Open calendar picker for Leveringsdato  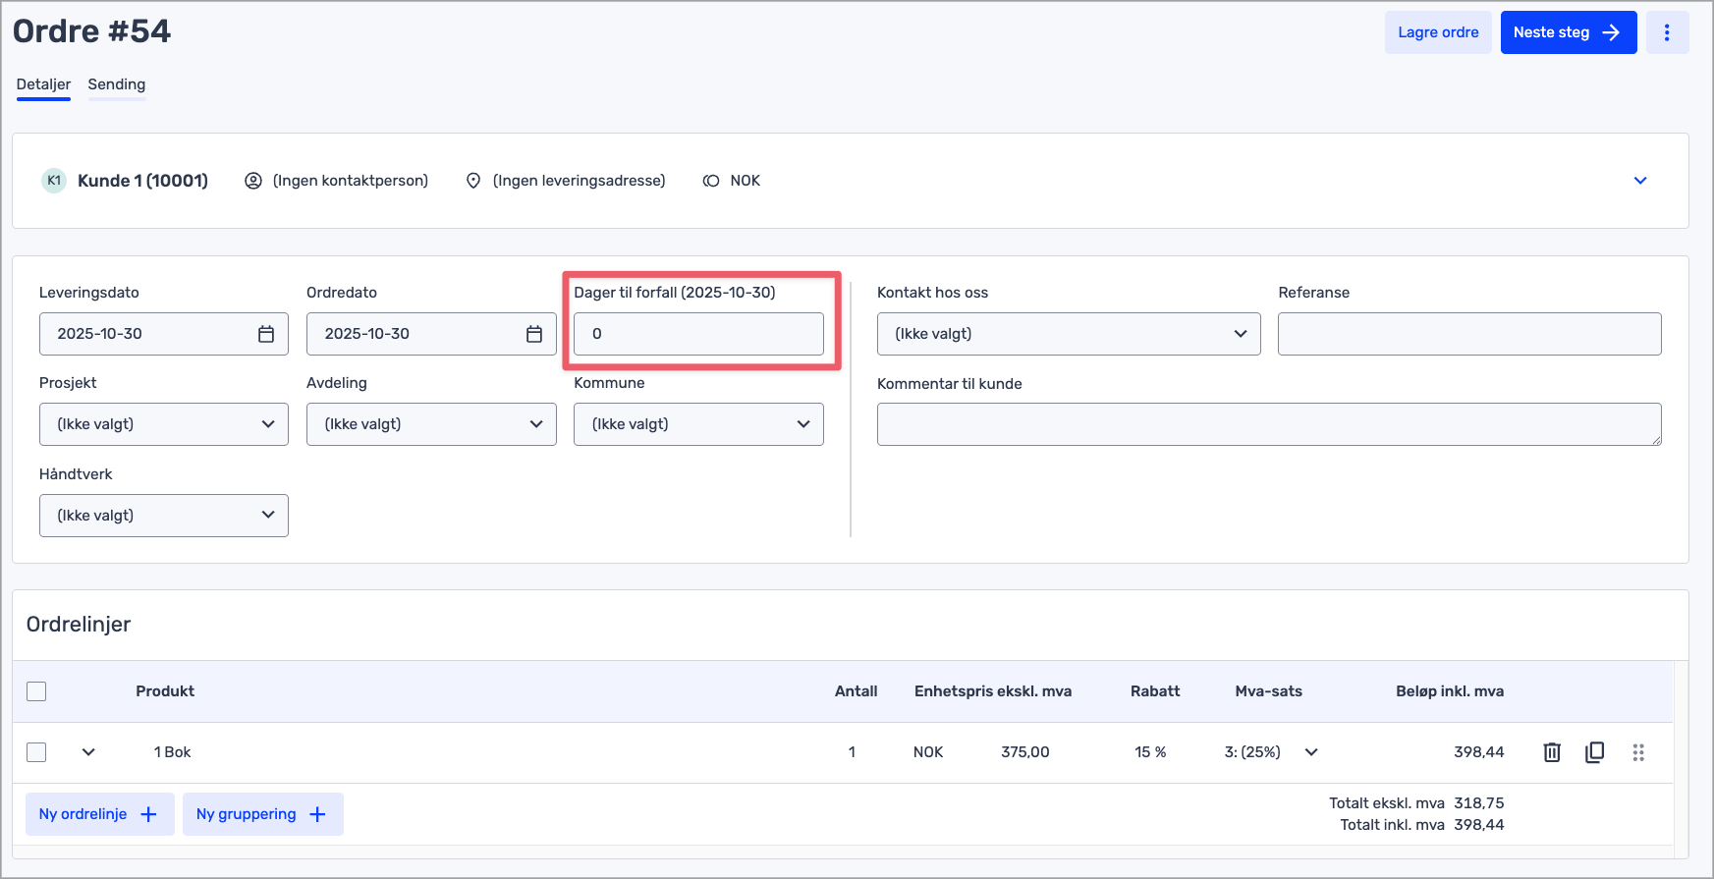(266, 334)
